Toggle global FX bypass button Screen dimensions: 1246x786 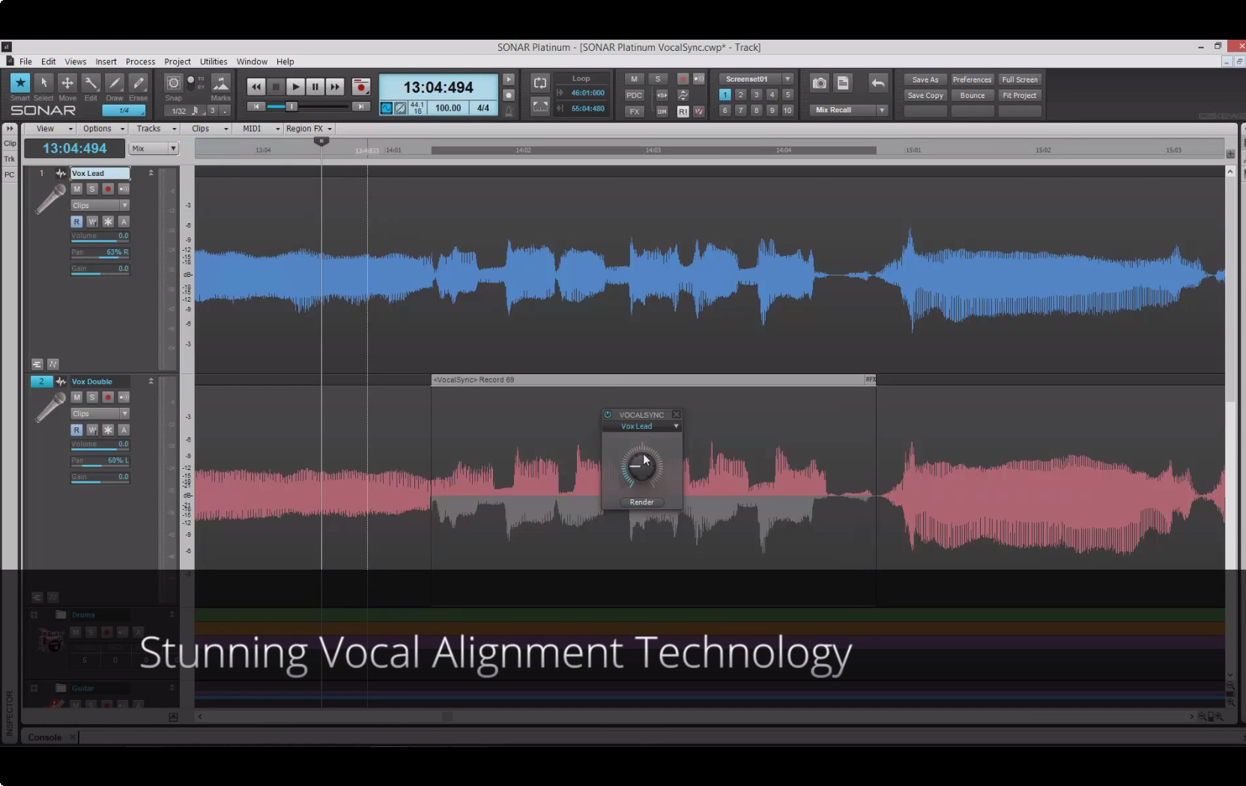634,112
